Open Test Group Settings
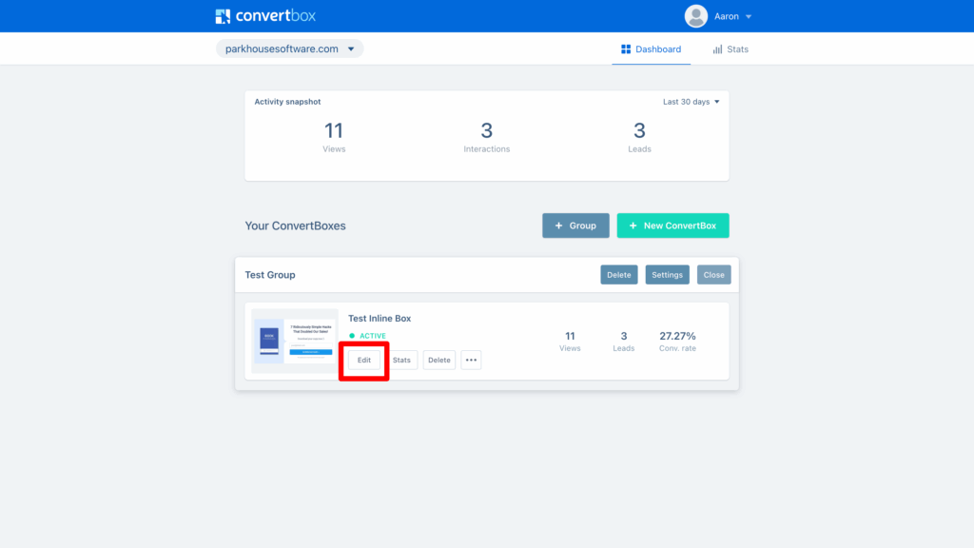The width and height of the screenshot is (974, 548). pos(667,275)
